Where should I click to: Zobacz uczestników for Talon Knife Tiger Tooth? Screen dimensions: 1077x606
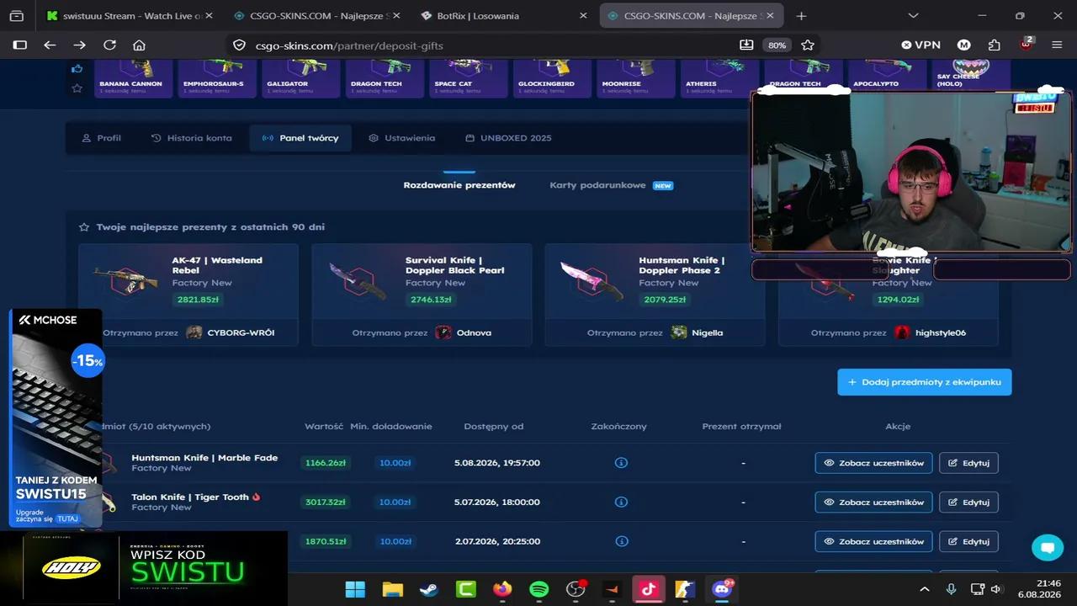(873, 502)
